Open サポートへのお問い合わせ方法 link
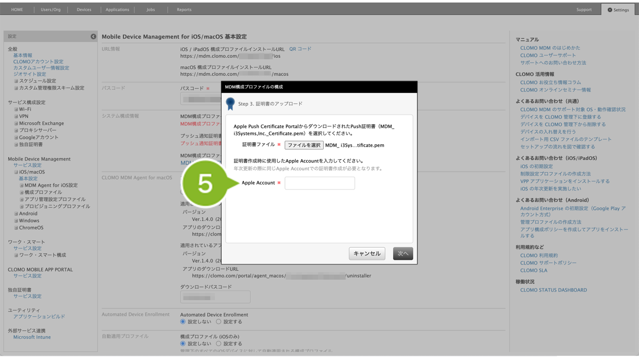The width and height of the screenshot is (639, 359). (x=553, y=63)
